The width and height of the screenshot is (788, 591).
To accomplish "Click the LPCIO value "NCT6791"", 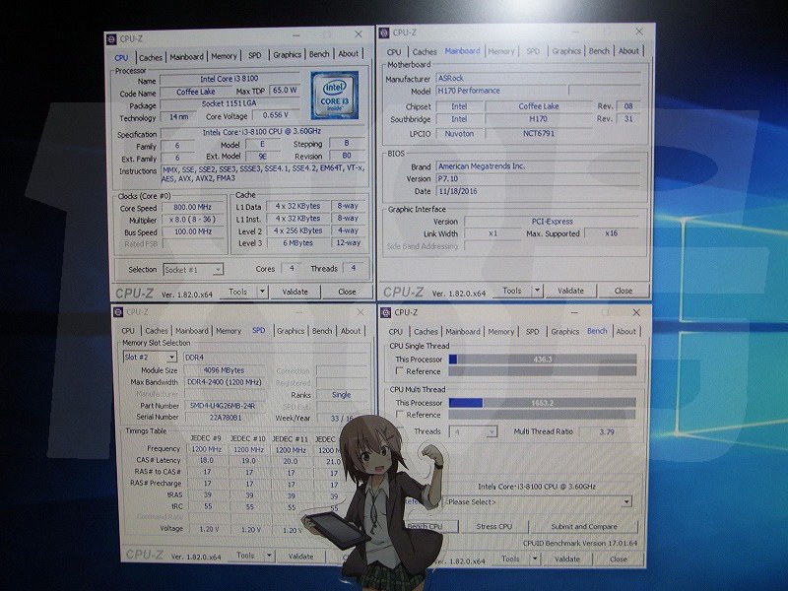I will pos(538,133).
